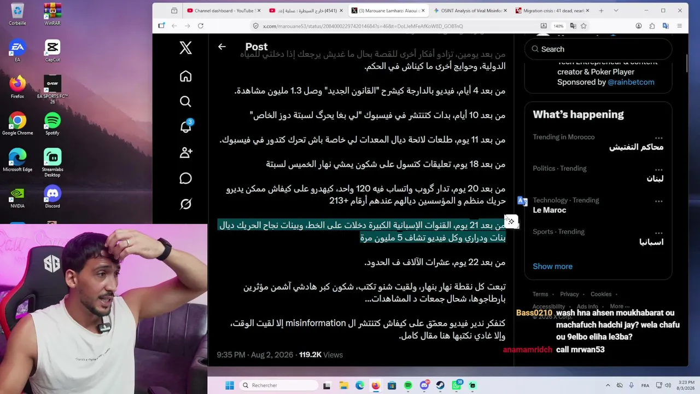The height and width of the screenshot is (394, 700).
Task: Go to the X Home feed icon
Action: coord(186,76)
